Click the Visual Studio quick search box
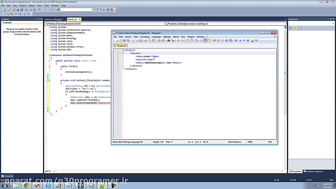The width and height of the screenshot is (336, 189). (77, 10)
